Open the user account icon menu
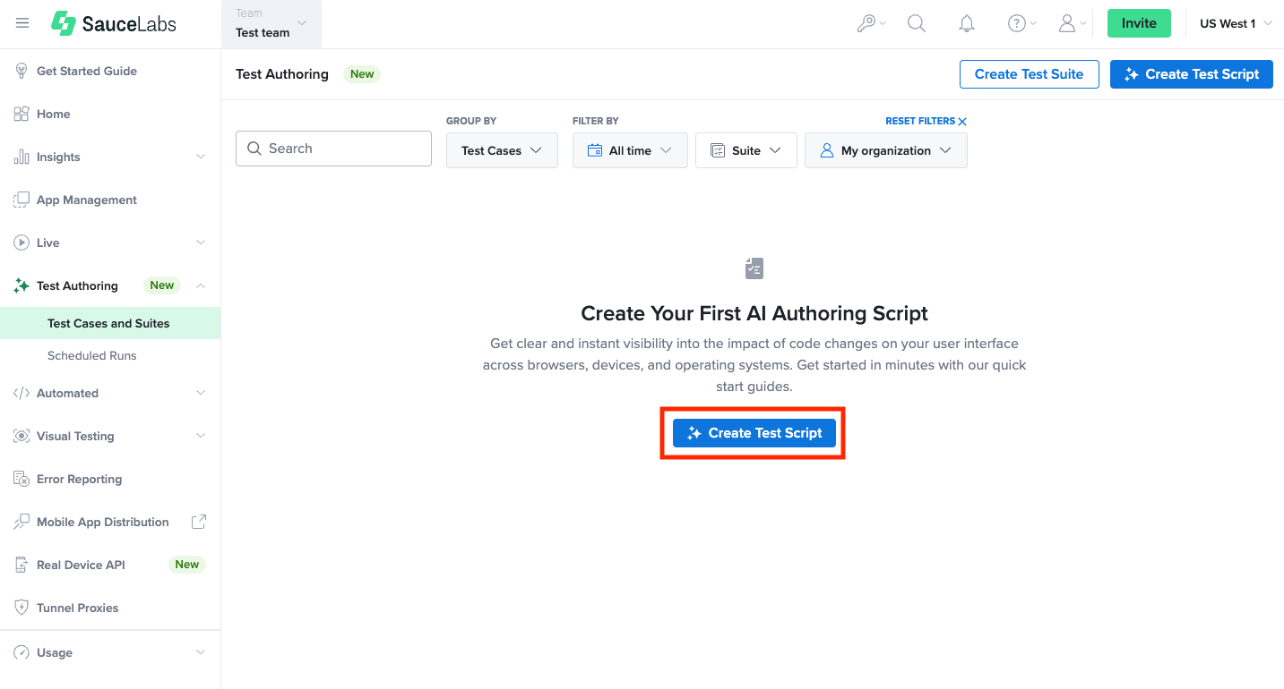 pos(1072,24)
